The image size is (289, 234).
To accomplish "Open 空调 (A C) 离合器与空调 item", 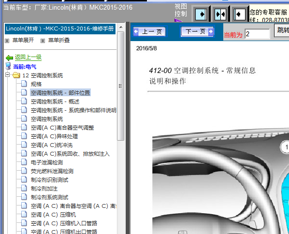I will pyautogui.click(x=73, y=206).
